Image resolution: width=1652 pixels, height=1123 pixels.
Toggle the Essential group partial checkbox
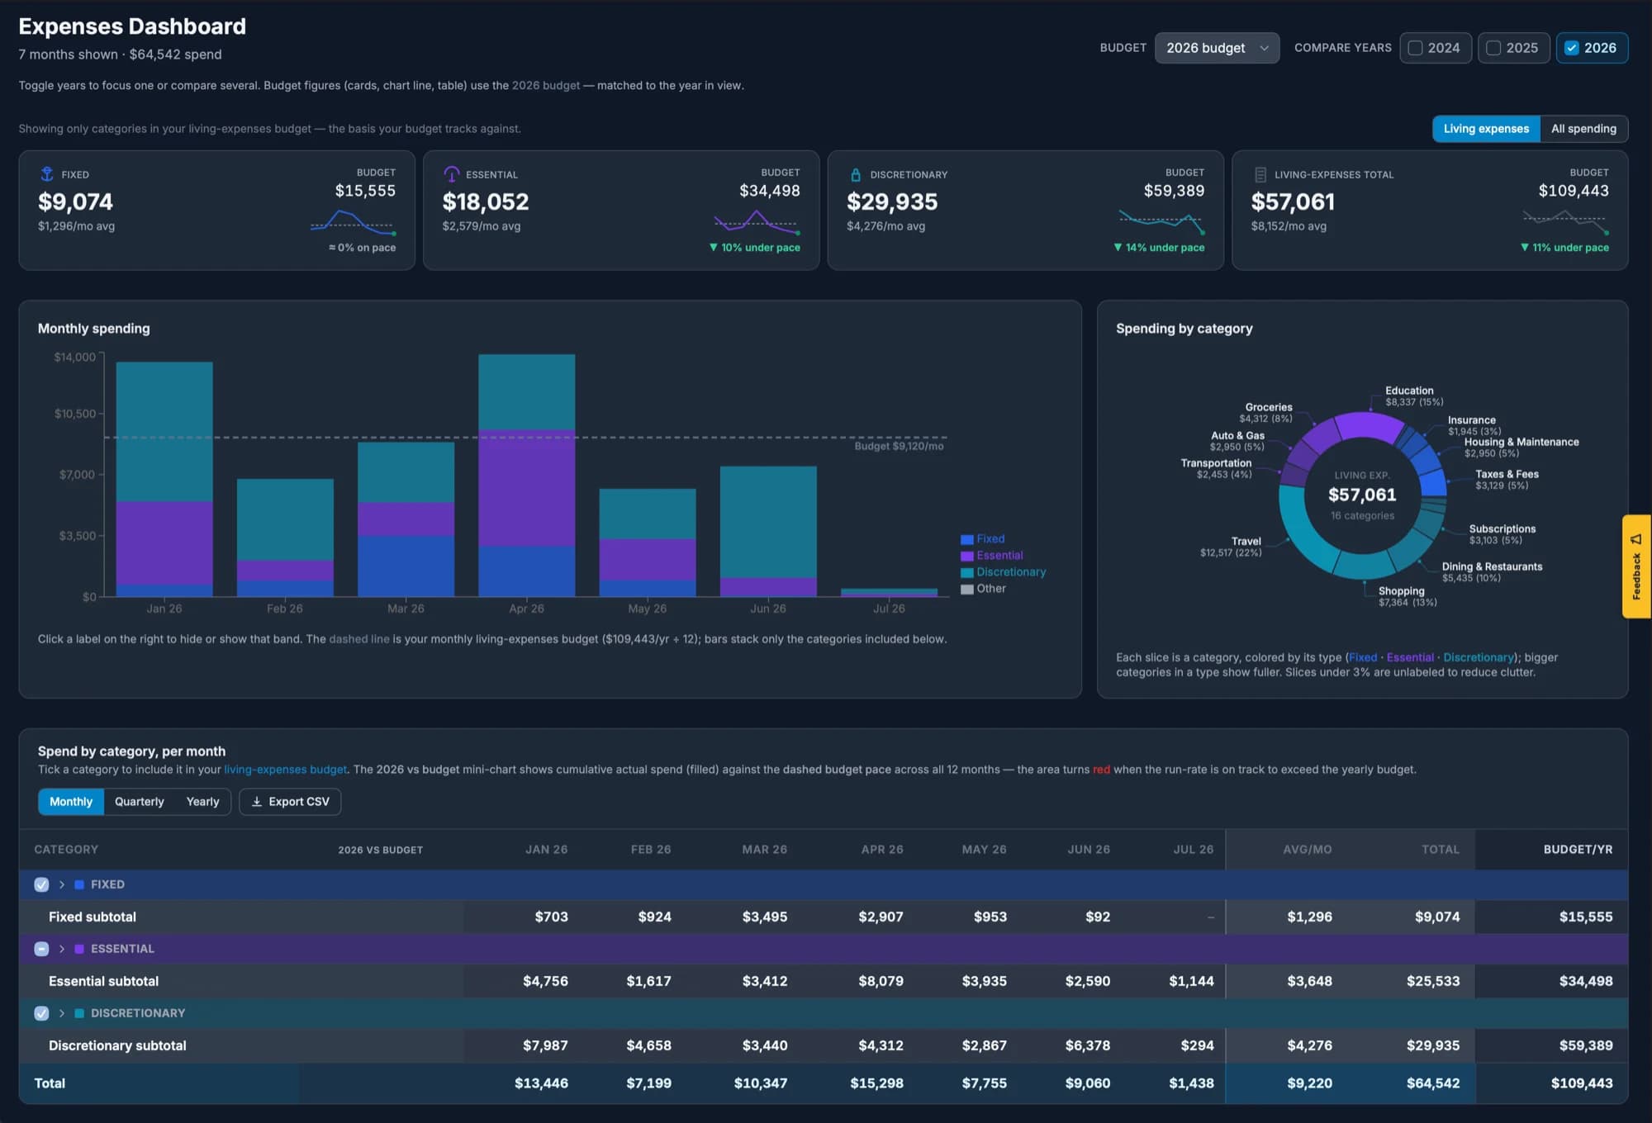[41, 949]
